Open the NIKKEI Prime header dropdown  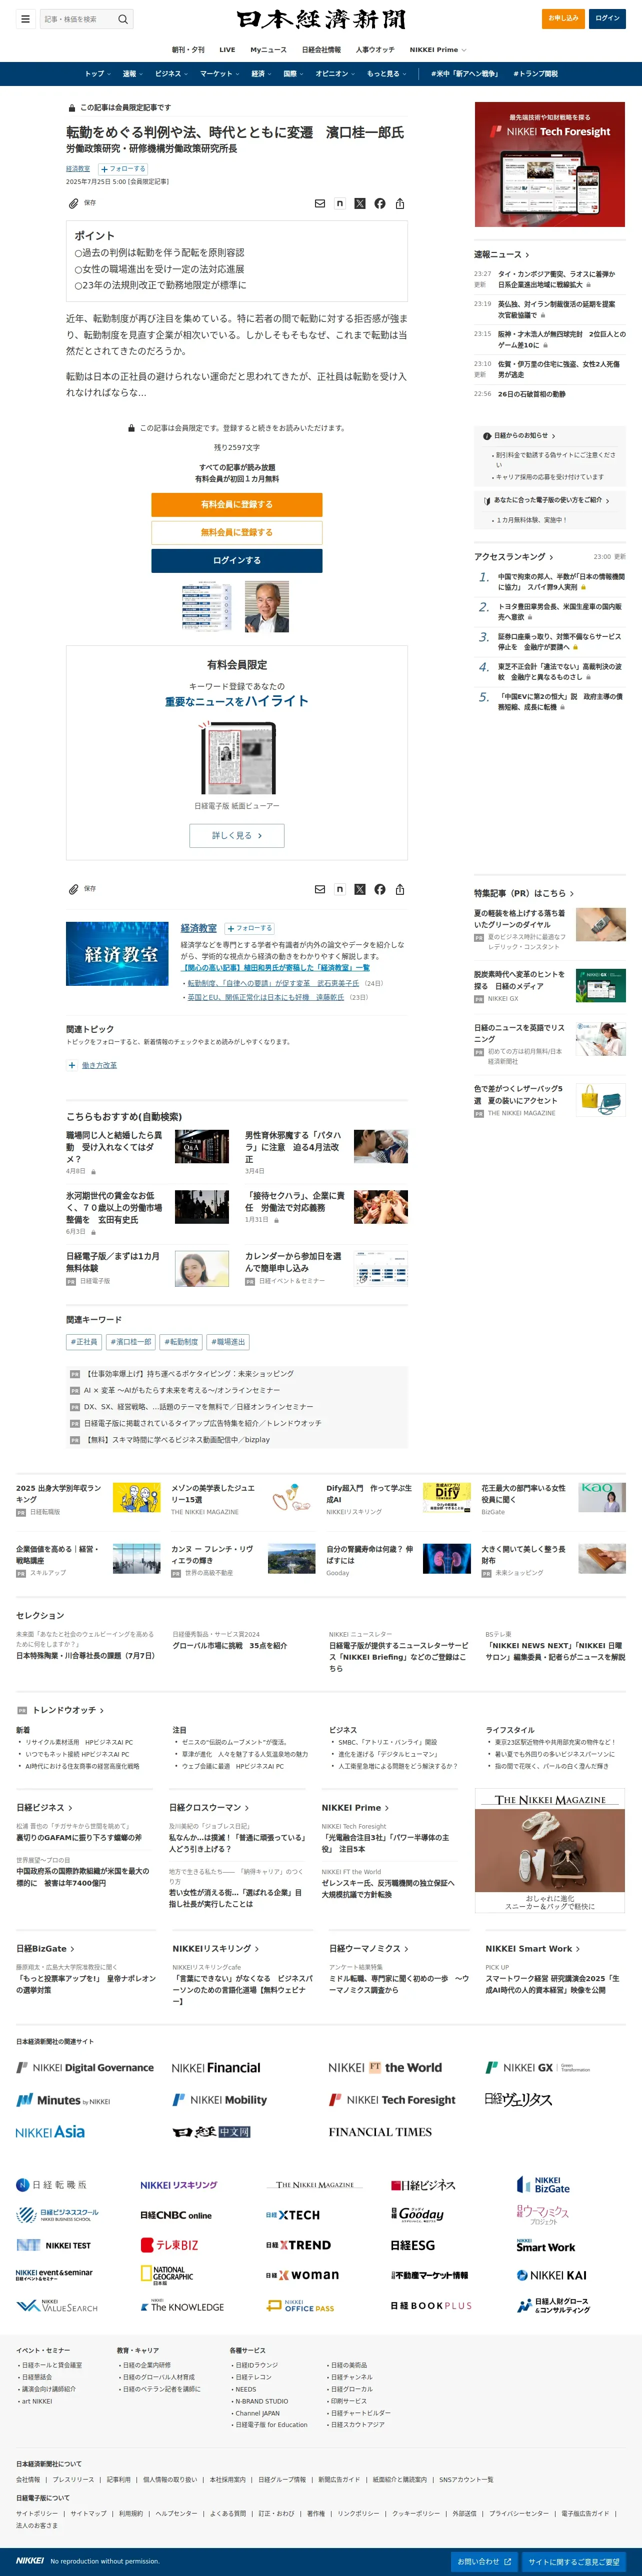point(437,49)
